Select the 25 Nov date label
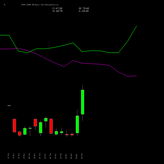 coord(45,156)
